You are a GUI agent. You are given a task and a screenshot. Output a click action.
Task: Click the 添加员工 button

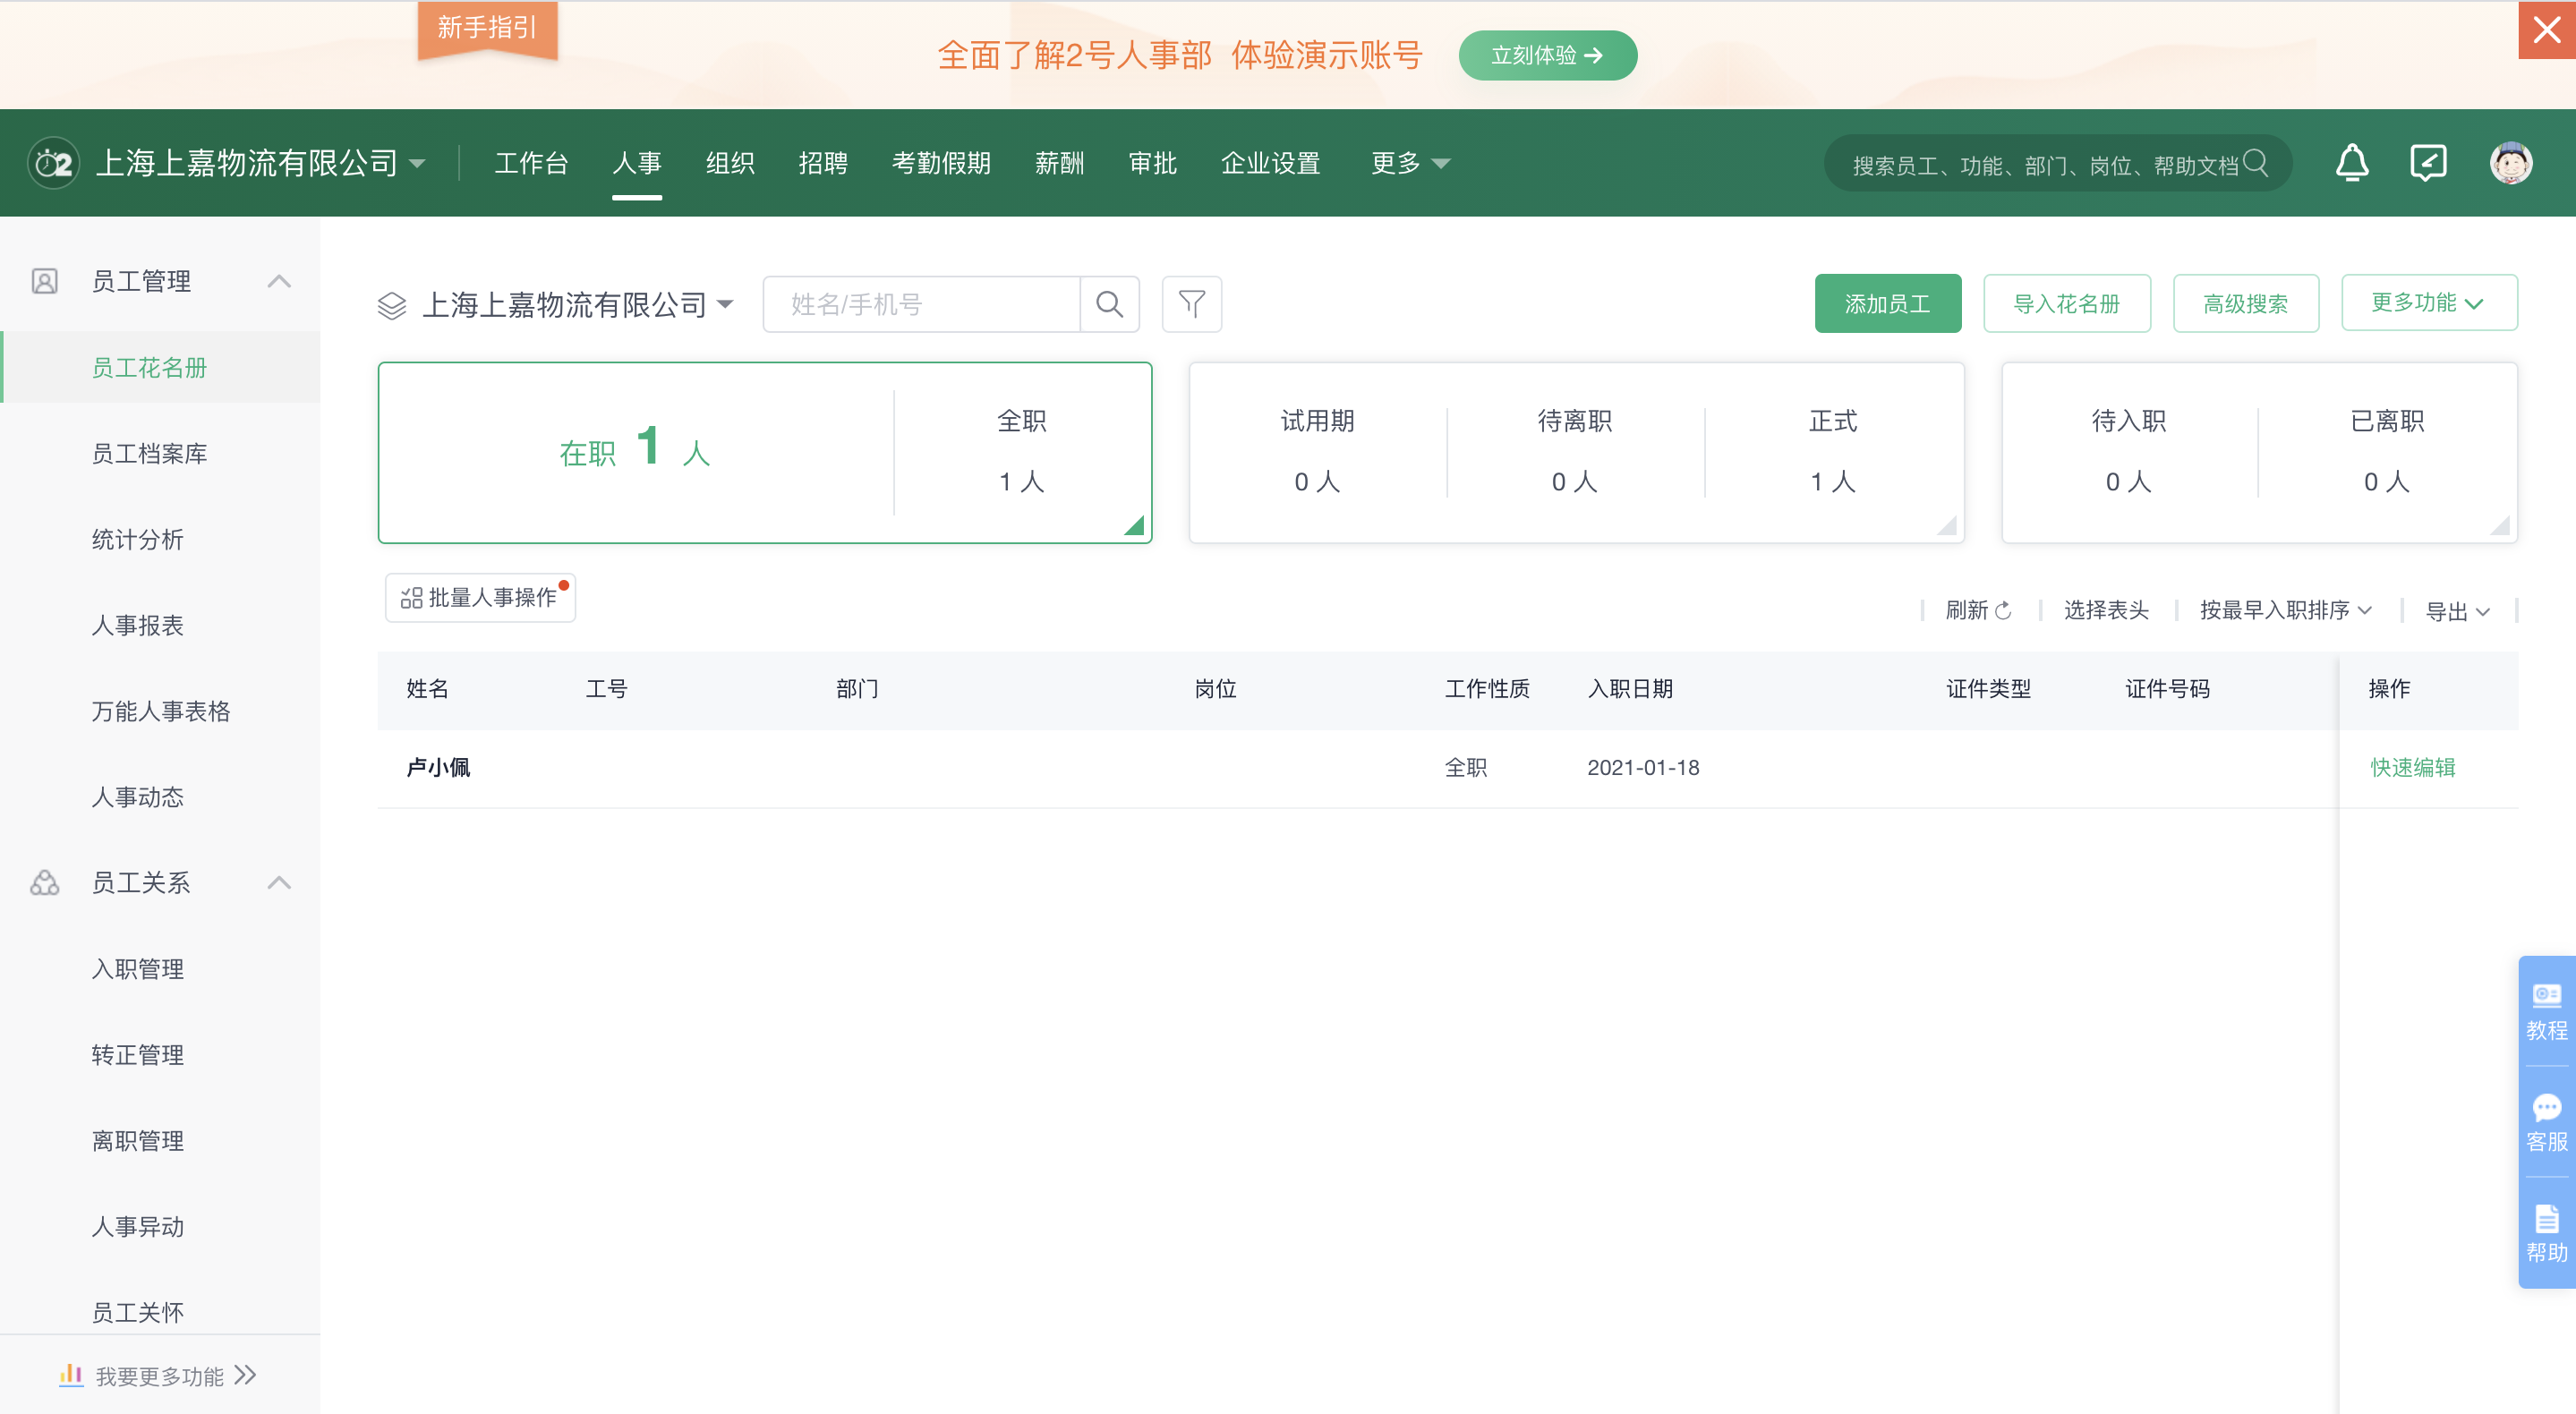tap(1887, 304)
